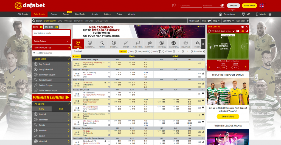281x145 pixels.
Task: Open Today's Football quick link
Action: 51,69
